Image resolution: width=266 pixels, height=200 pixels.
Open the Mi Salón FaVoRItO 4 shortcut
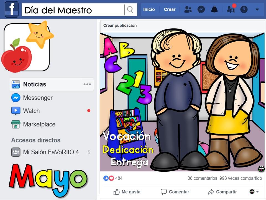pyautogui.click(x=51, y=152)
